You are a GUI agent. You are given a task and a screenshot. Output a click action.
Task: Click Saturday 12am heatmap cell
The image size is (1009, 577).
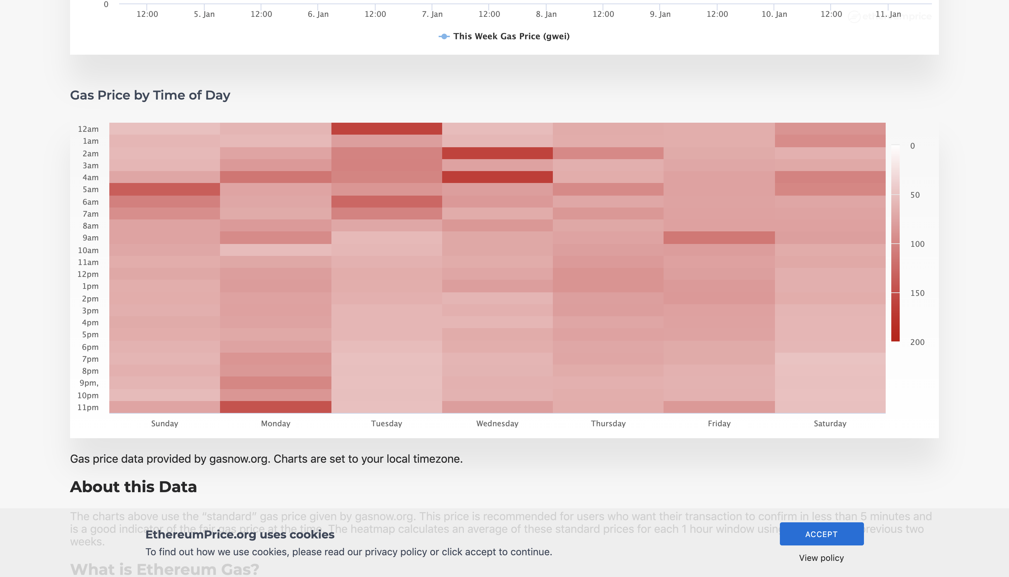point(830,128)
